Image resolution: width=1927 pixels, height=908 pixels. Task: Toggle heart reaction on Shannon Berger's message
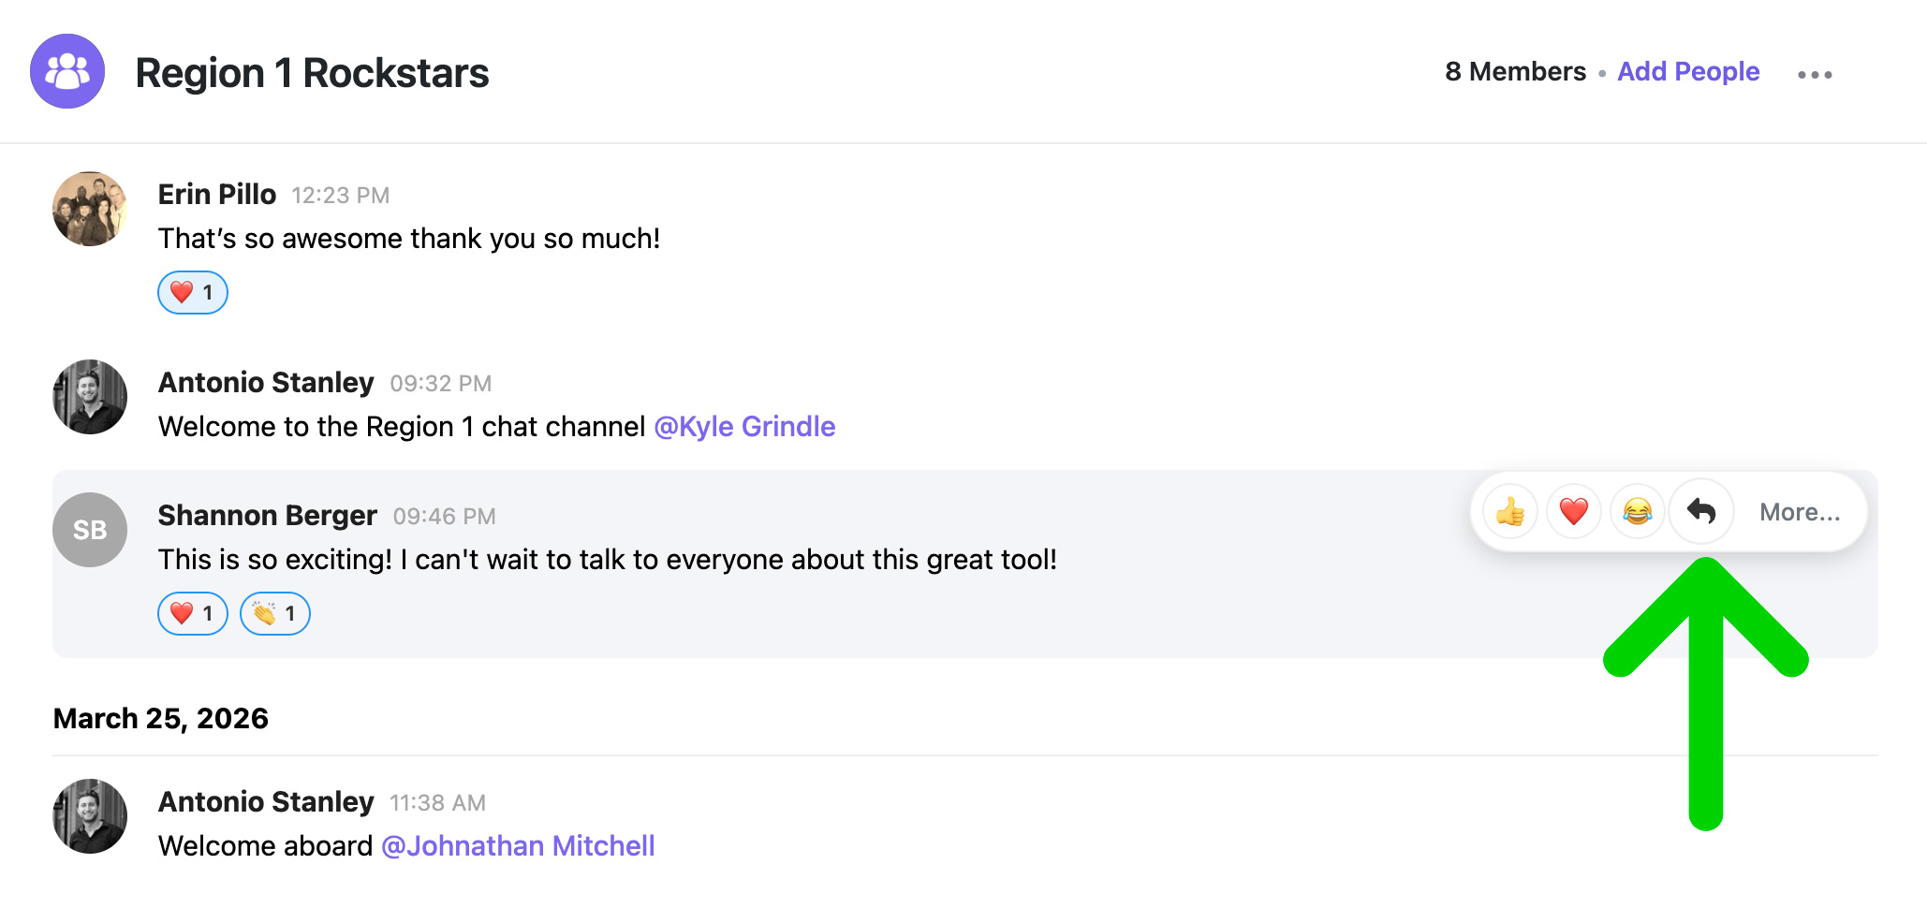point(193,613)
